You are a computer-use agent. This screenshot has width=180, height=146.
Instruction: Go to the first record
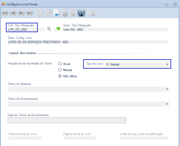click(5, 13)
